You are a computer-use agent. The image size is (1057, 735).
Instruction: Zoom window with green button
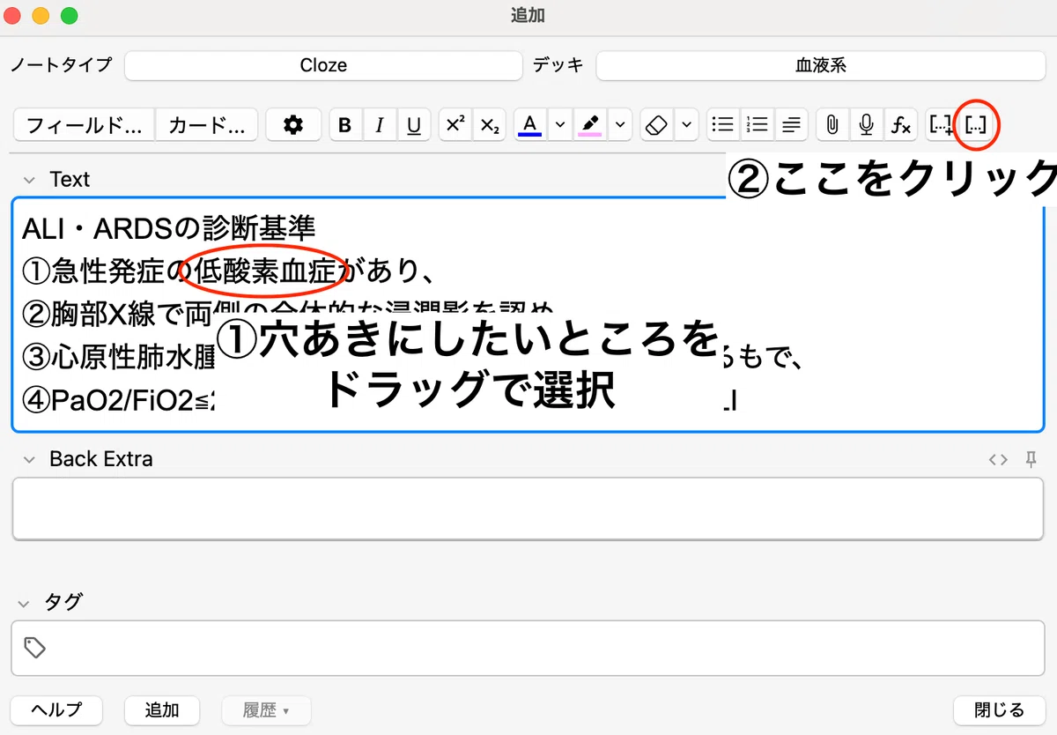[x=69, y=16]
